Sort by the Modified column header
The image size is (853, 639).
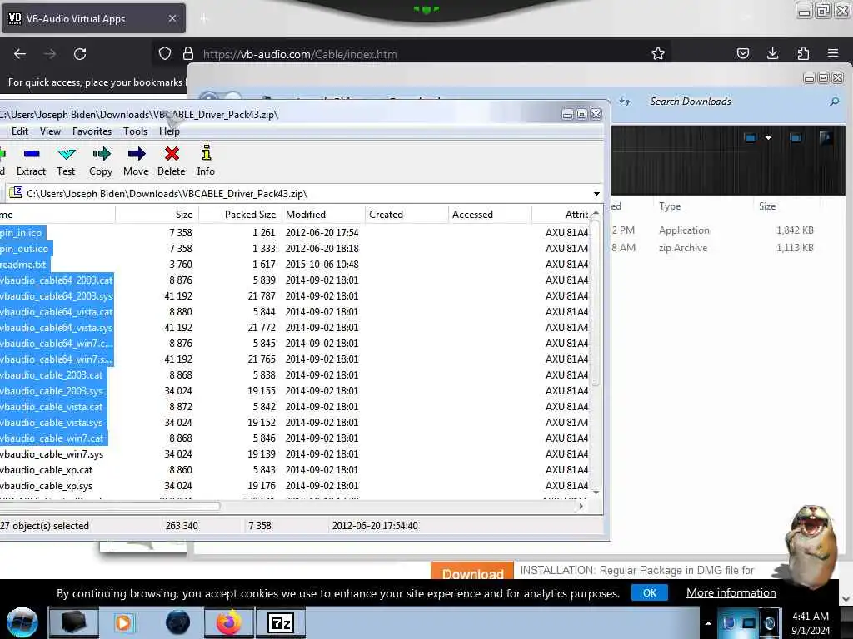coord(323,215)
